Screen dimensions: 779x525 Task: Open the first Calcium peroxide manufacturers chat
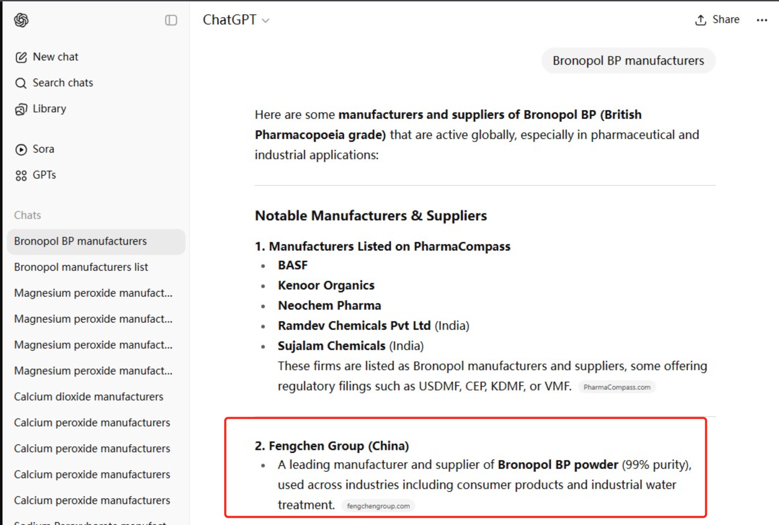[x=92, y=423]
